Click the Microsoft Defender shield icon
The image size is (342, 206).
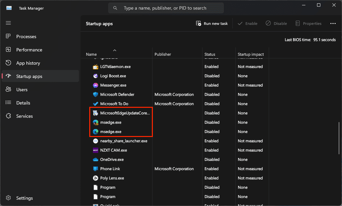click(96, 95)
